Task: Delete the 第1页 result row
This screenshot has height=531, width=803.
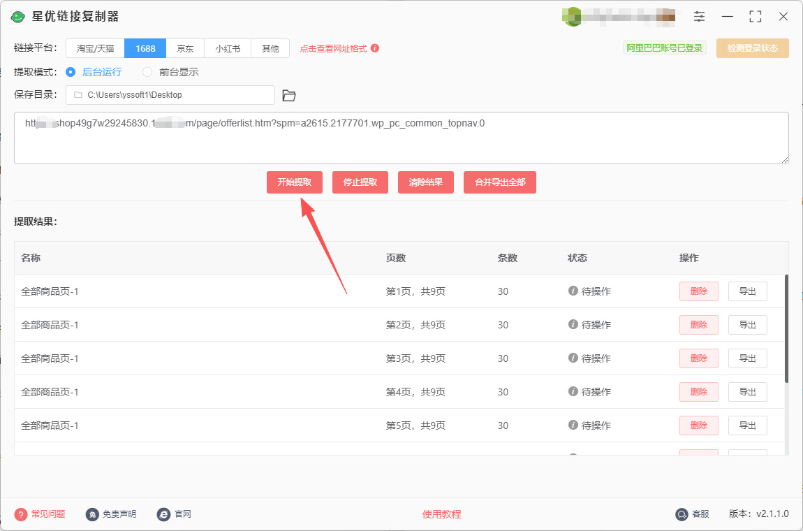Action: [x=698, y=291]
